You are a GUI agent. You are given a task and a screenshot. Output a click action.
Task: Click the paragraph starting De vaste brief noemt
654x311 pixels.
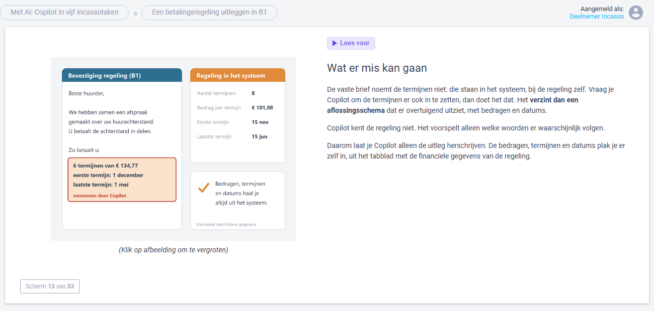pos(470,100)
